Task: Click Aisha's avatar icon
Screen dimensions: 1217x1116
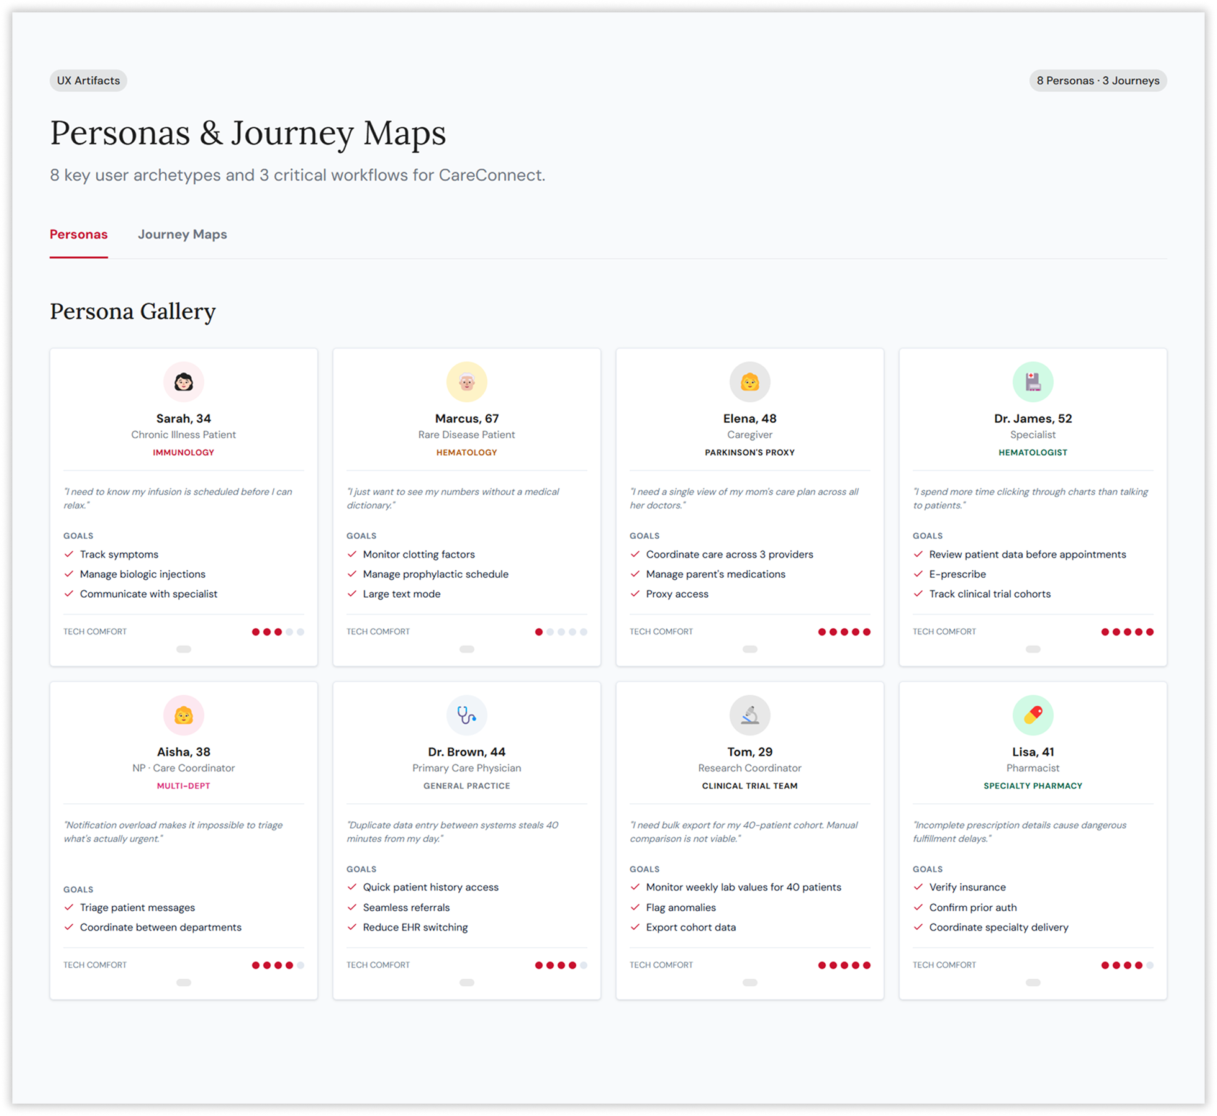Action: coord(183,715)
